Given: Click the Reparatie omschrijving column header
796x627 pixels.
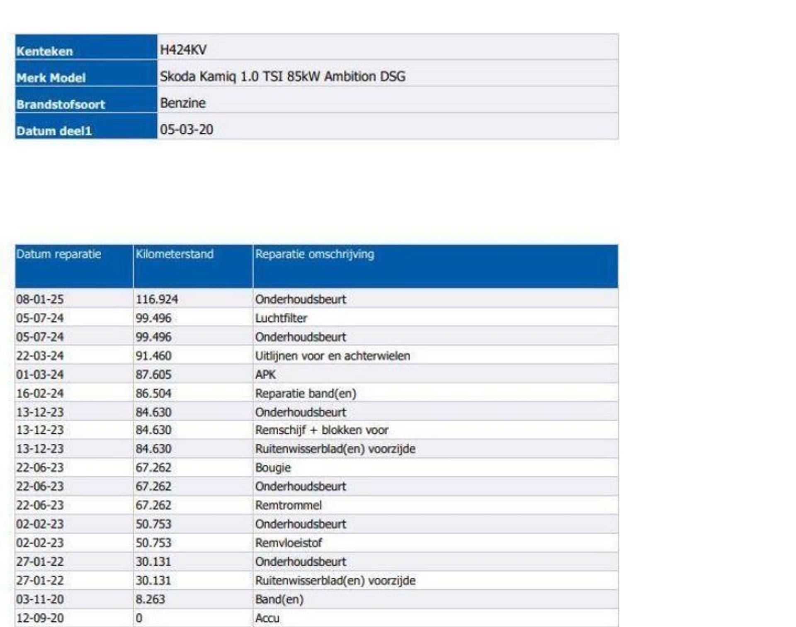Looking at the screenshot, I should coord(314,254).
